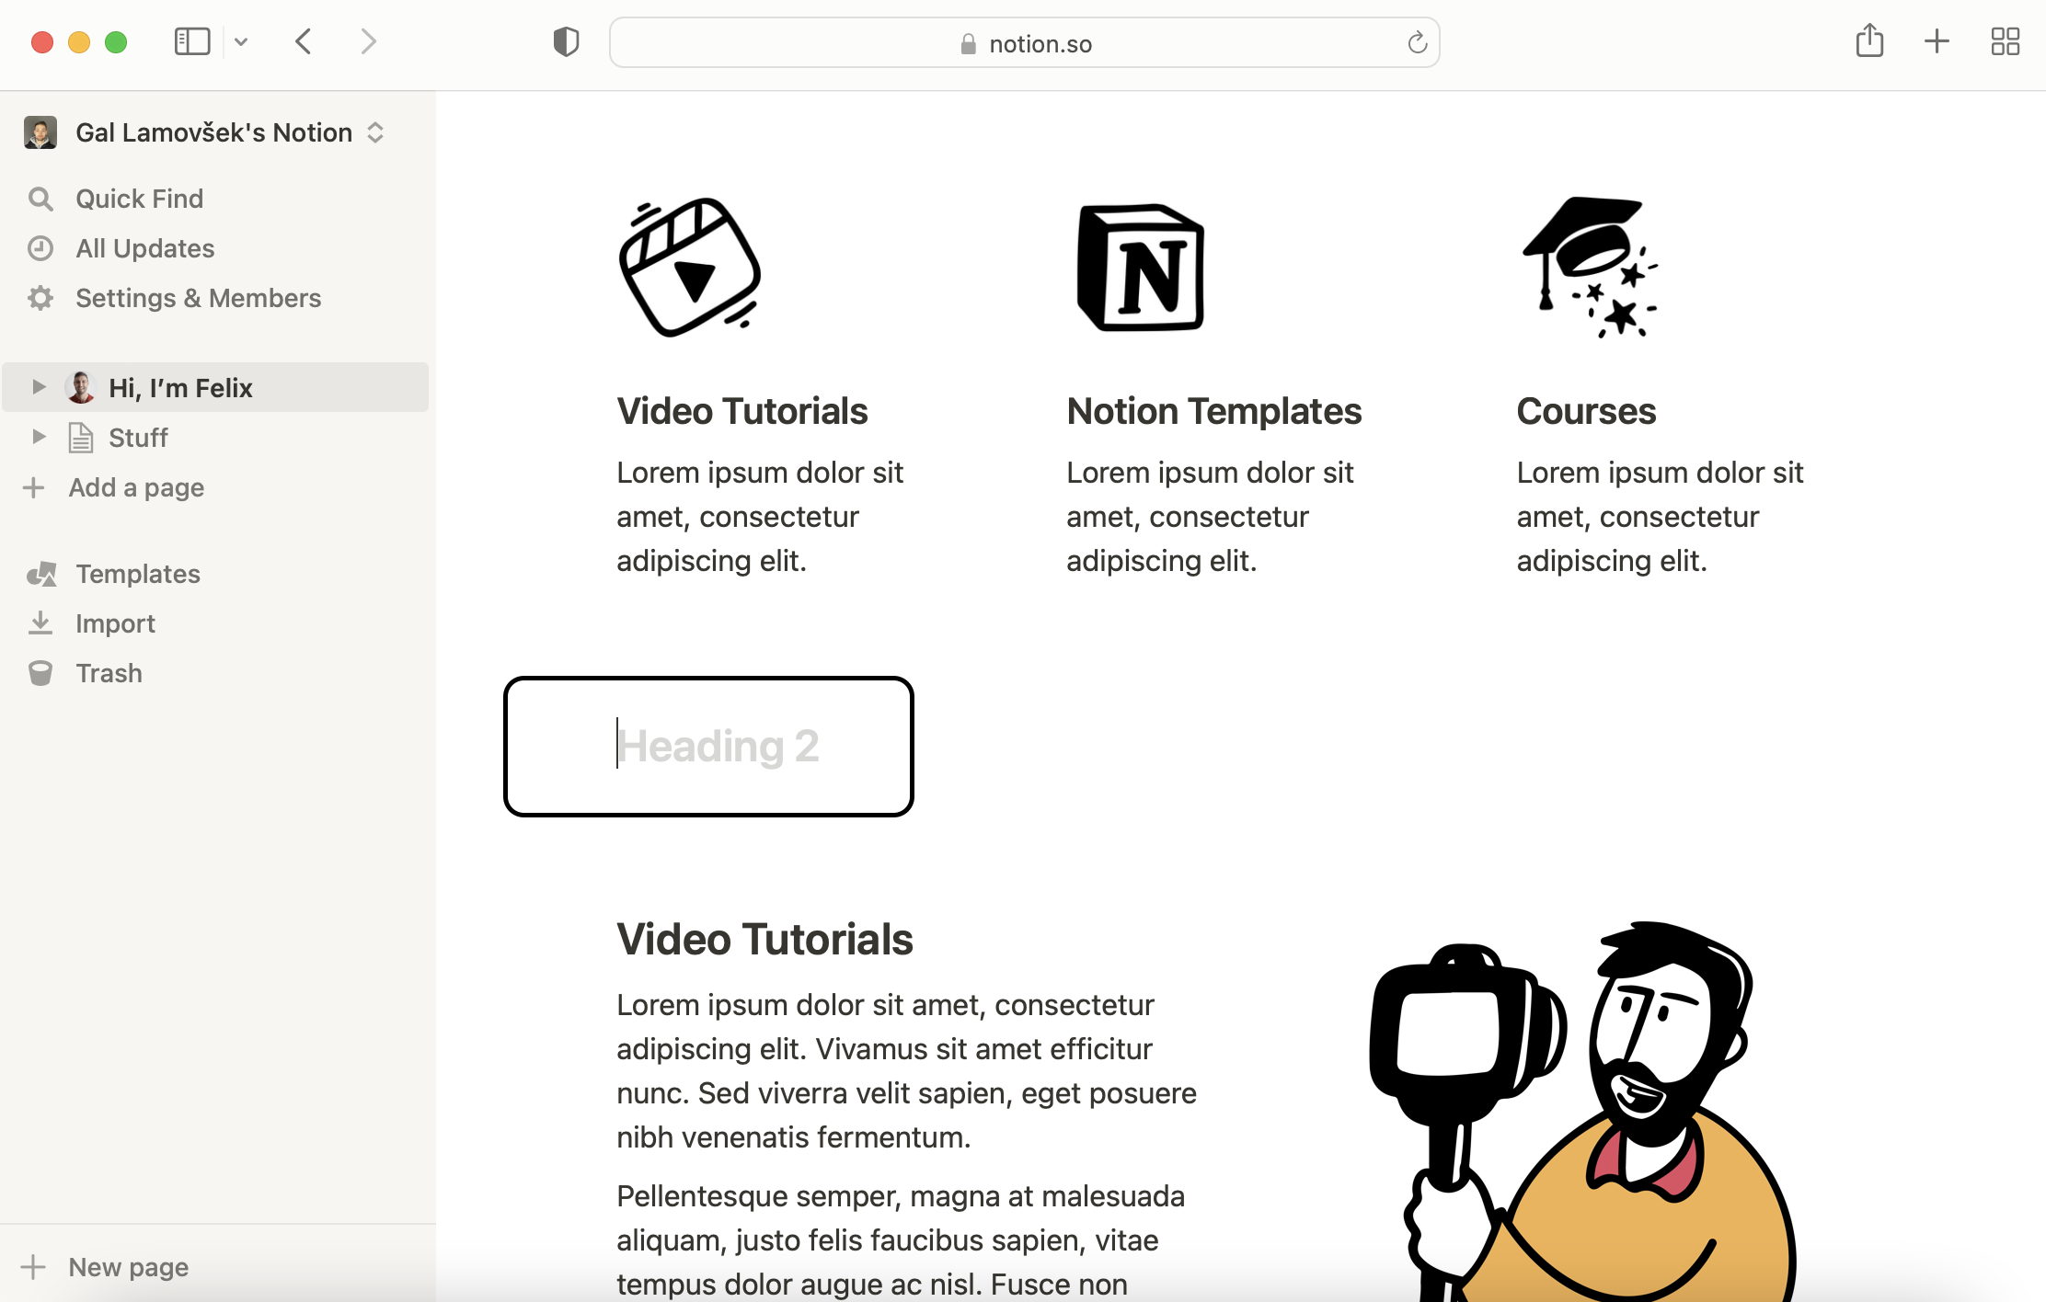Screen dimensions: 2046x1302
Task: Click the Safari share icon
Action: point(1869,41)
